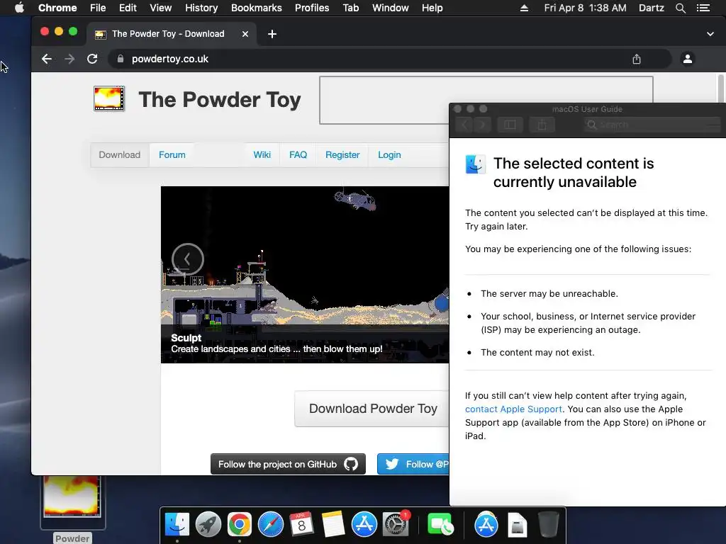Open Notification Center in menu bar
The image size is (726, 544).
pyautogui.click(x=703, y=8)
